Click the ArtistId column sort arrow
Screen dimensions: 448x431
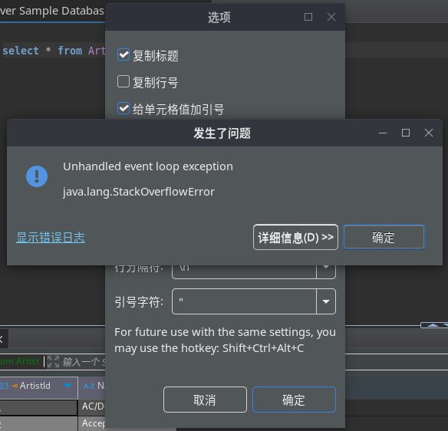[68, 386]
